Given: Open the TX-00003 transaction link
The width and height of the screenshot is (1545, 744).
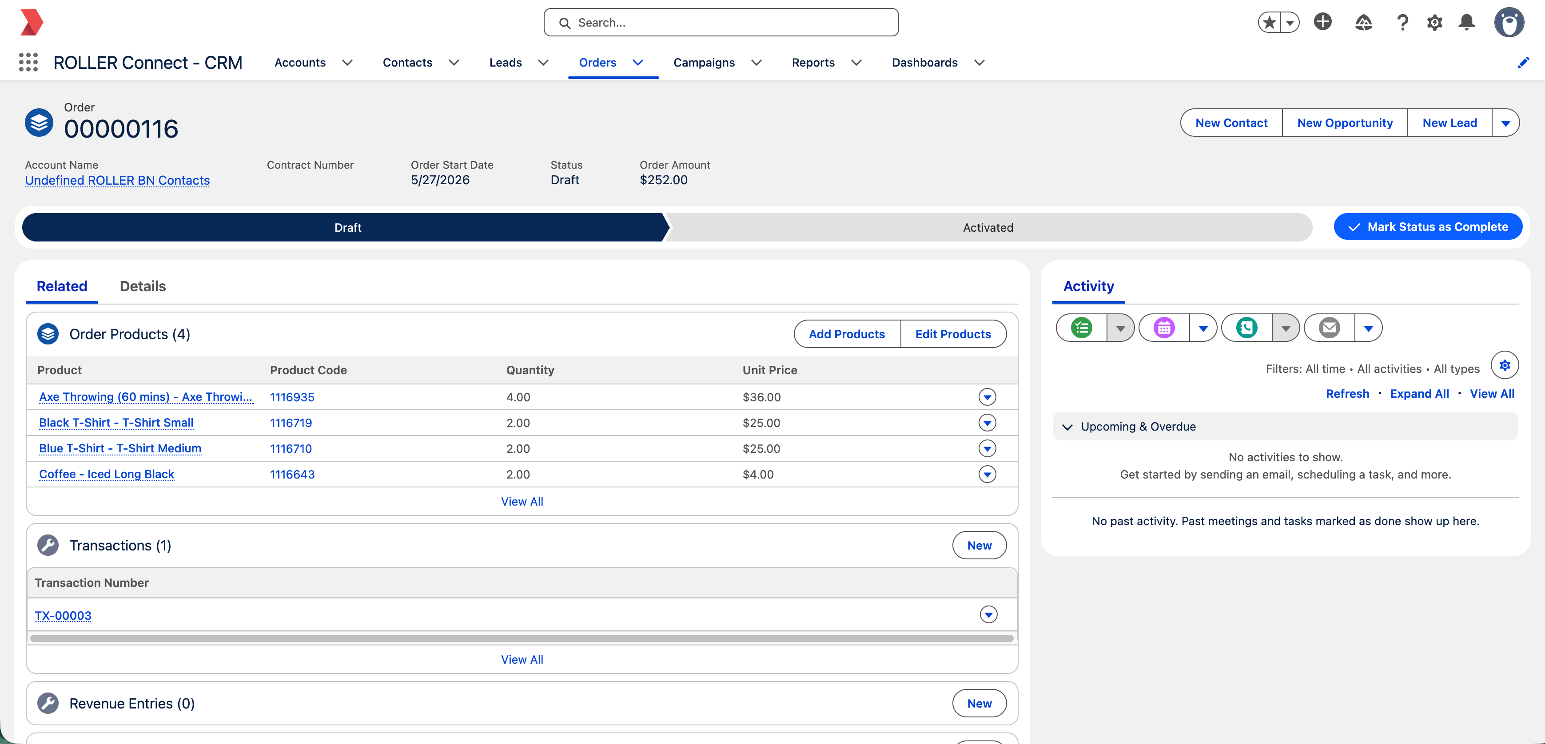Looking at the screenshot, I should (x=63, y=616).
